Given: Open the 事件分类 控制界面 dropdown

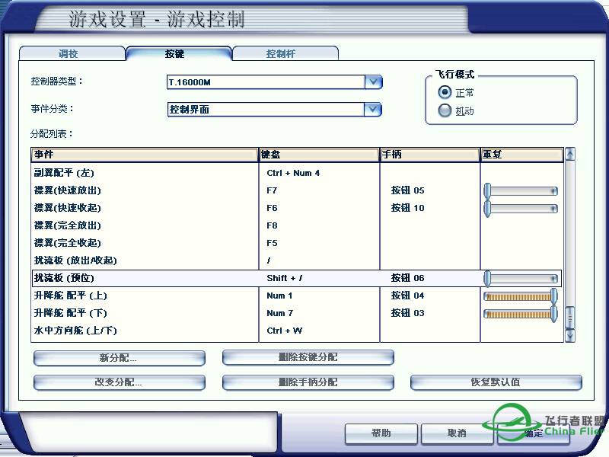Looking at the screenshot, I should [x=373, y=109].
